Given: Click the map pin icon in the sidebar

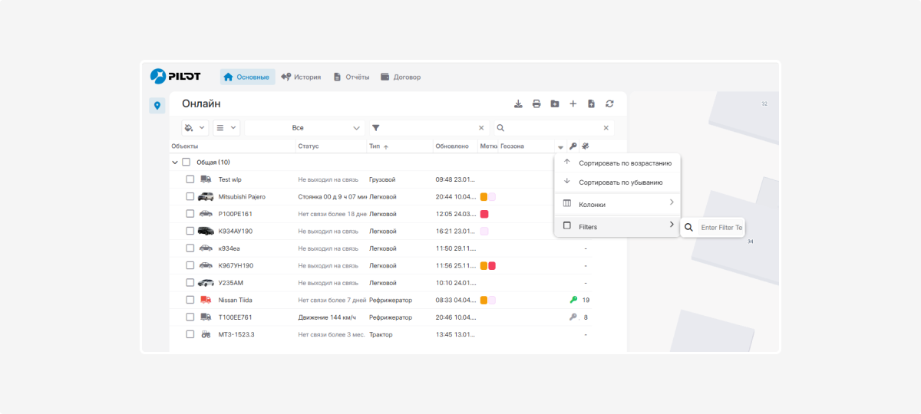Looking at the screenshot, I should [x=157, y=106].
